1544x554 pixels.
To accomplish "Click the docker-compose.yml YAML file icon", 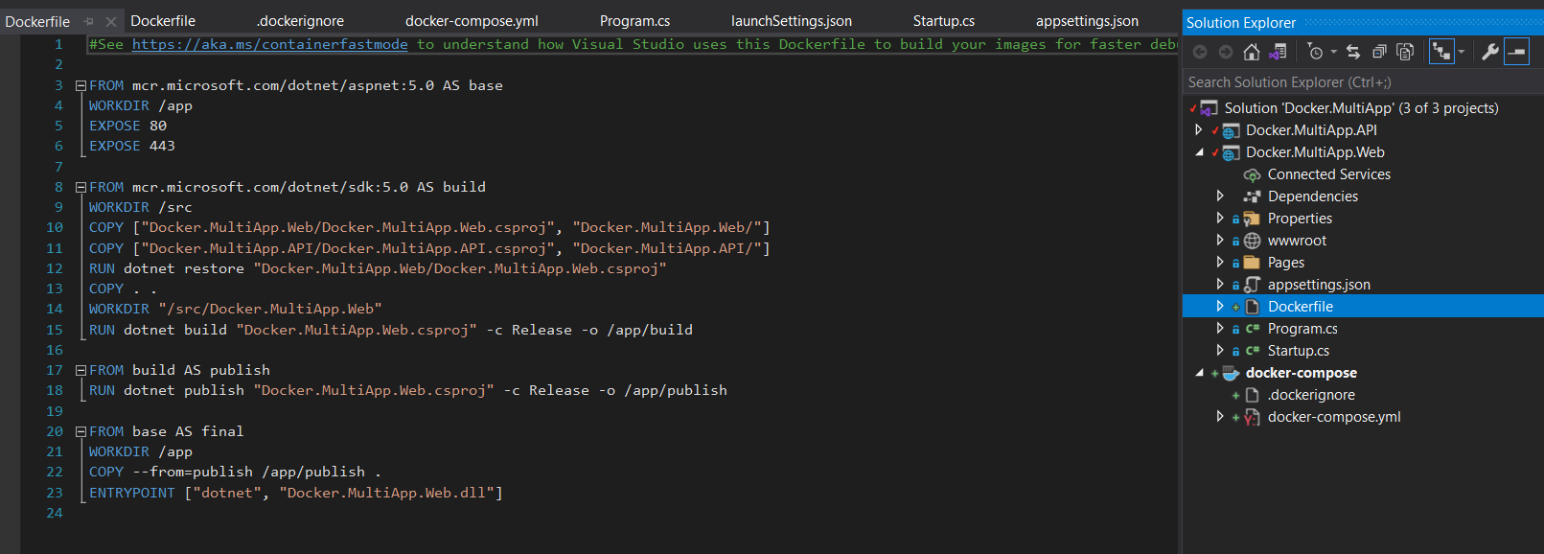I will click(1252, 417).
